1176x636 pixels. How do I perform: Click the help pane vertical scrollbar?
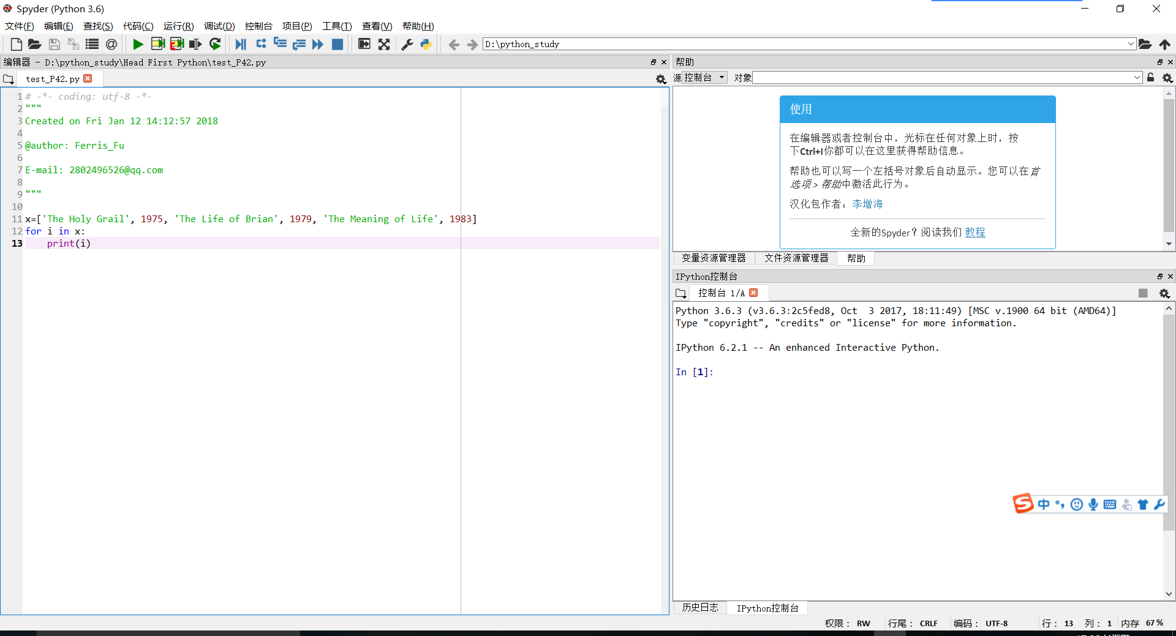click(1169, 165)
